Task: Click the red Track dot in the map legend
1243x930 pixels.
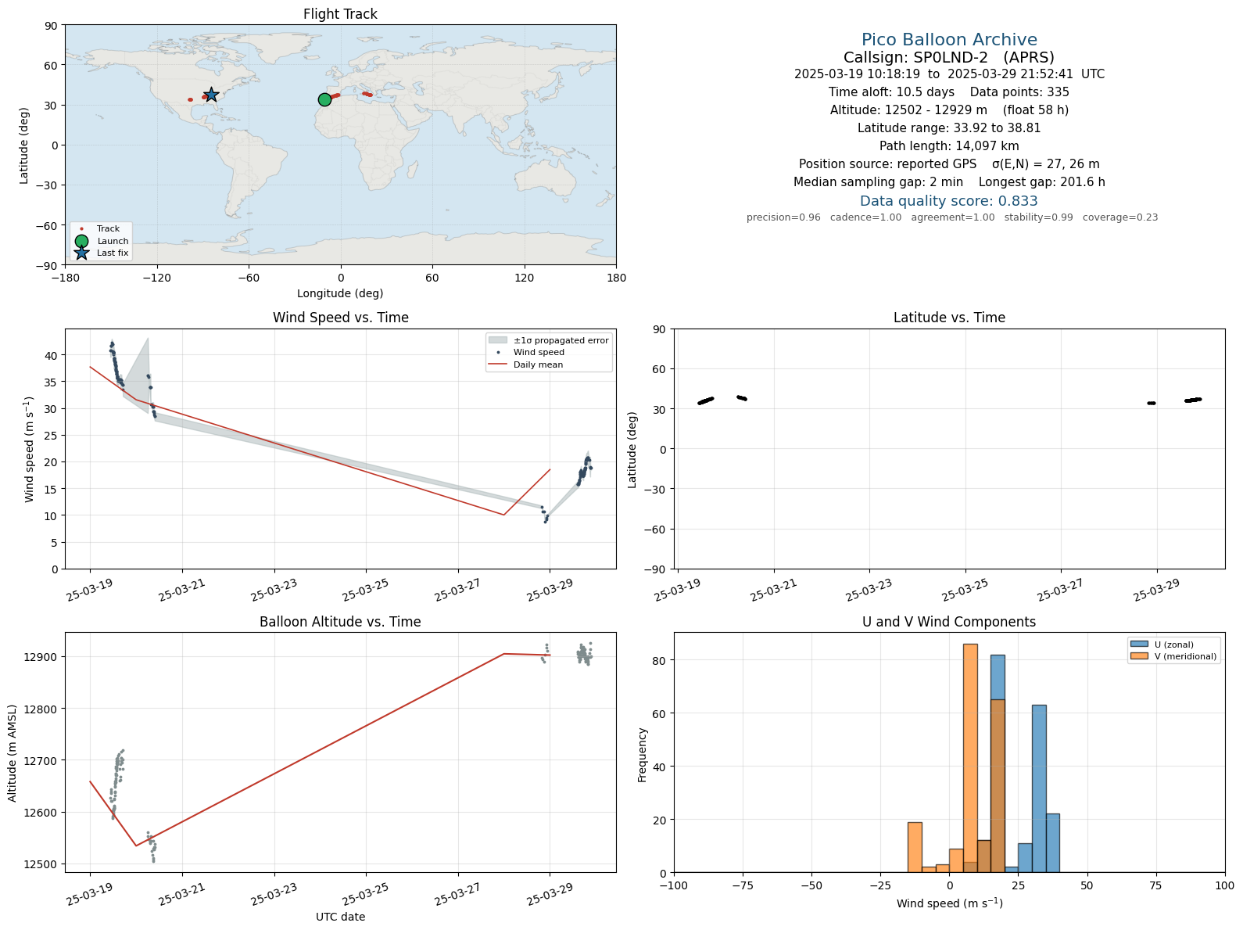Action: pyautogui.click(x=81, y=229)
